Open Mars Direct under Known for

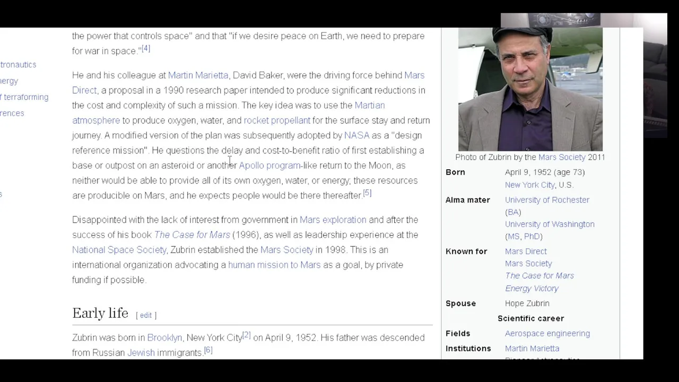(x=526, y=251)
